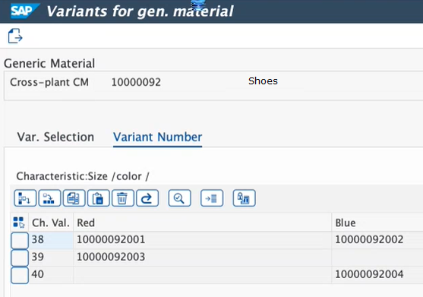Screen dimensions: 423x297
Task: Click the lock layout toolbar icon
Action: pyautogui.click(x=244, y=198)
